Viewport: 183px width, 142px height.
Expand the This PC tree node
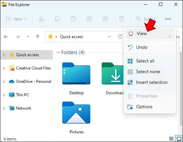pos(4,95)
